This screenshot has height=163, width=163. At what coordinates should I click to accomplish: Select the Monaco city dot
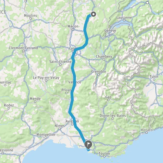point(146,133)
